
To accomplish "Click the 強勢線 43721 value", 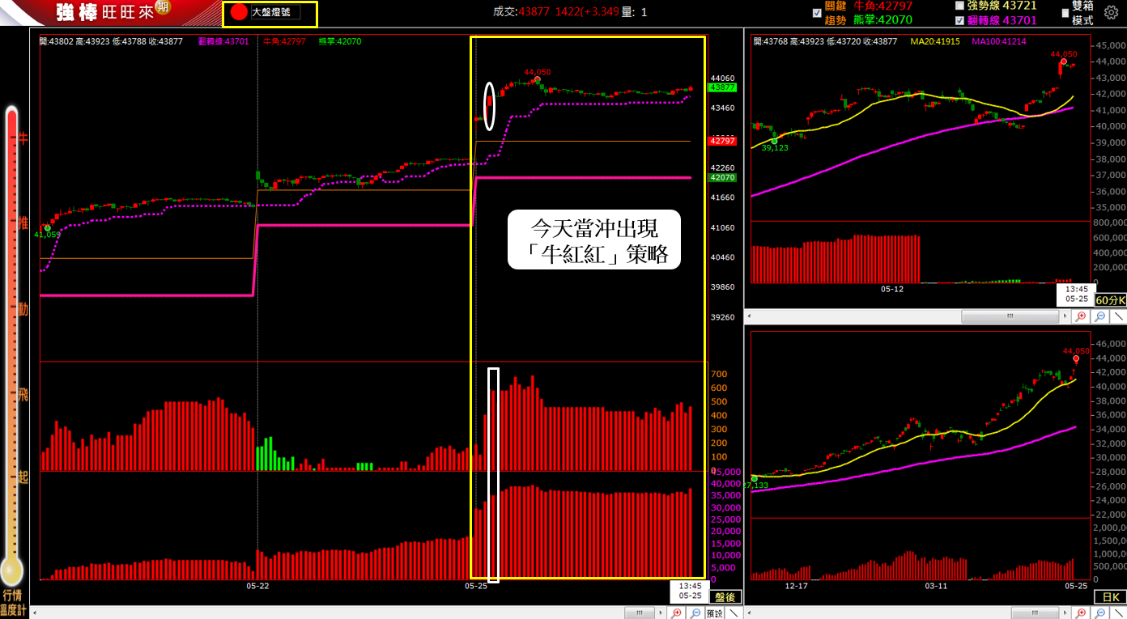I will [x=1002, y=5].
